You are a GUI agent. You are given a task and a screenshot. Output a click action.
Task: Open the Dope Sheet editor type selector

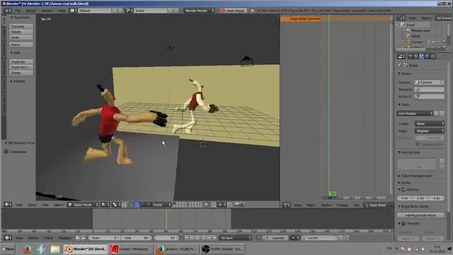(x=287, y=205)
